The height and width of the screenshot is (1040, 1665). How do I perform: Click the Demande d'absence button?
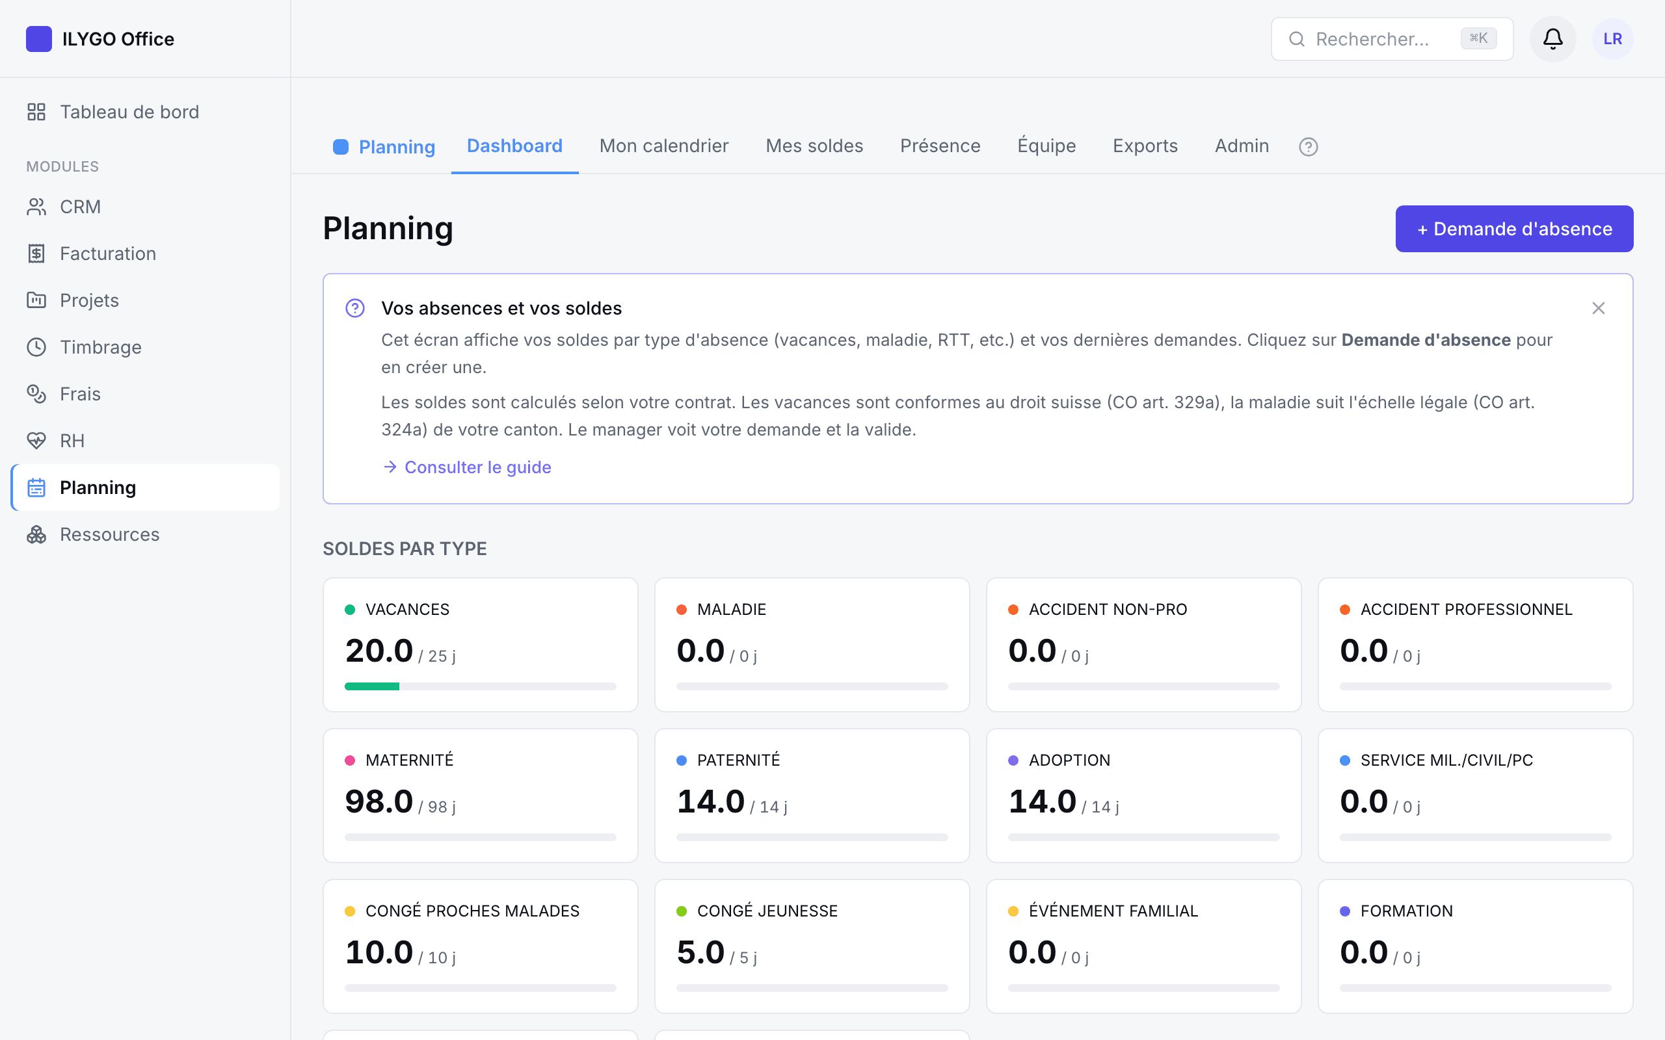[1513, 228]
